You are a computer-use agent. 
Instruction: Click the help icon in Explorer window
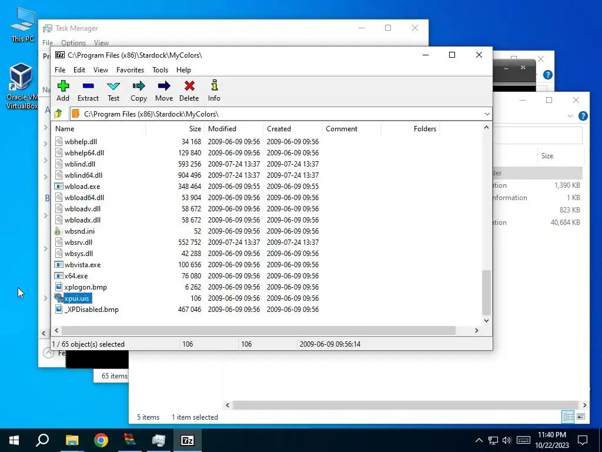tap(583, 116)
